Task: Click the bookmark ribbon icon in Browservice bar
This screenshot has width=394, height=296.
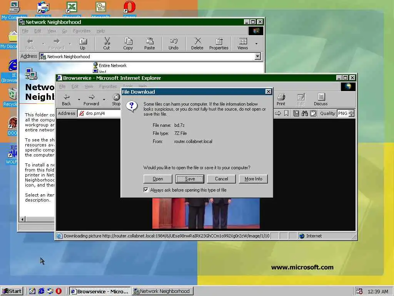Action: click(x=286, y=114)
